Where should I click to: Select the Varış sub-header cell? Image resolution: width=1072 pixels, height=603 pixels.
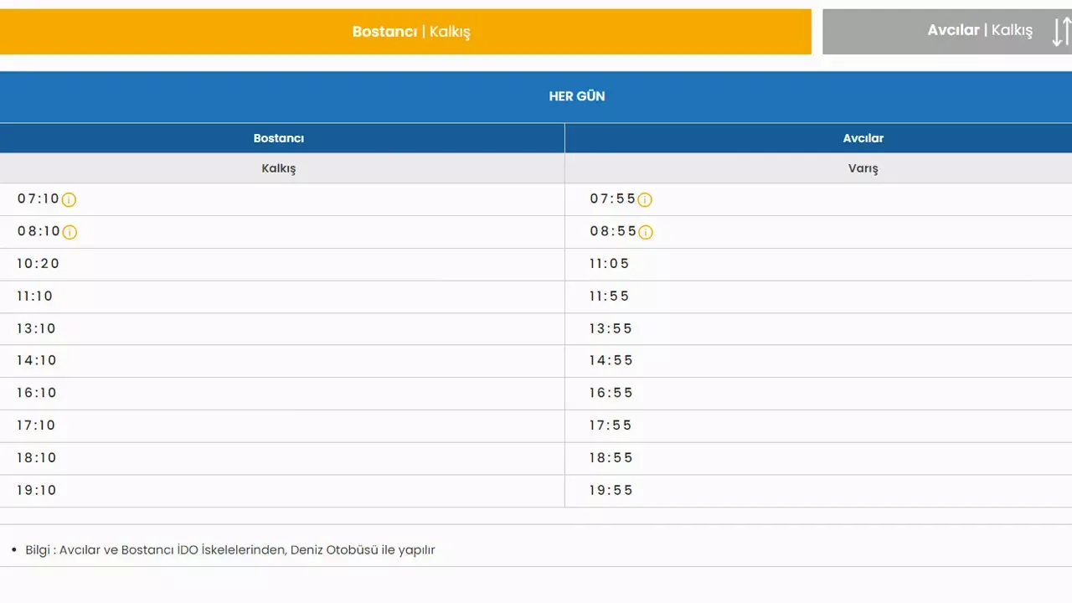coord(863,168)
